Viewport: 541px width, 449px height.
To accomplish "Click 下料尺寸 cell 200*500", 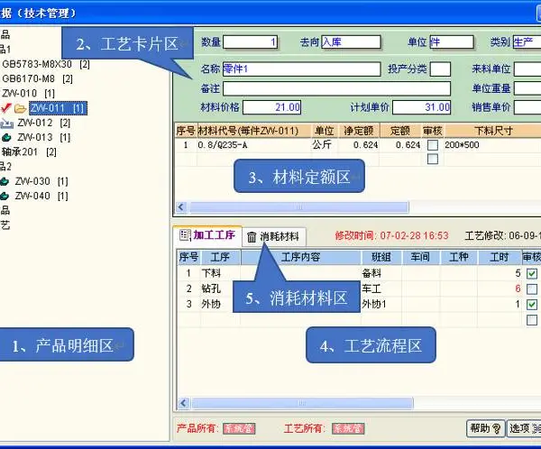I will 493,145.
